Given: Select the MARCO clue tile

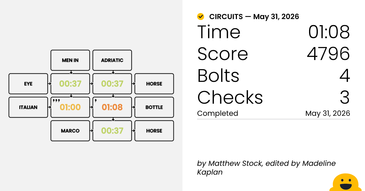Looking at the screenshot, I should [x=70, y=131].
